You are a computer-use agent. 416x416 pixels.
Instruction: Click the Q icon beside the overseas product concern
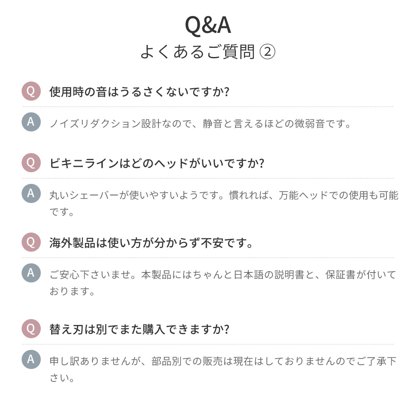[31, 242]
